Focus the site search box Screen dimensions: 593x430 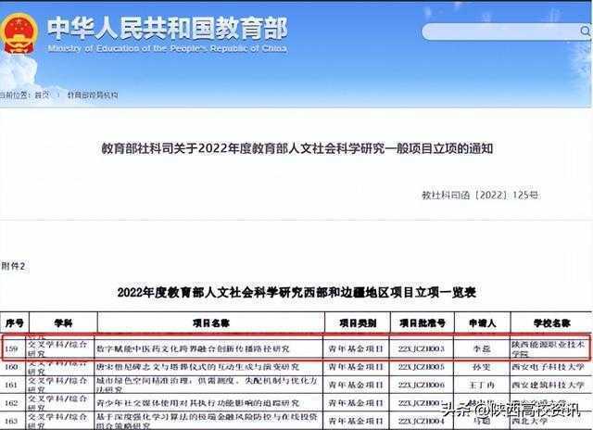pos(506,32)
